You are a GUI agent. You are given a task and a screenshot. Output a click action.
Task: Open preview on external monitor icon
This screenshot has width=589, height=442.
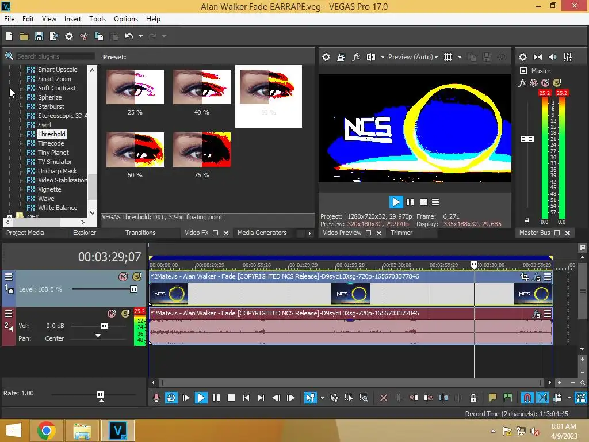pyautogui.click(x=341, y=57)
